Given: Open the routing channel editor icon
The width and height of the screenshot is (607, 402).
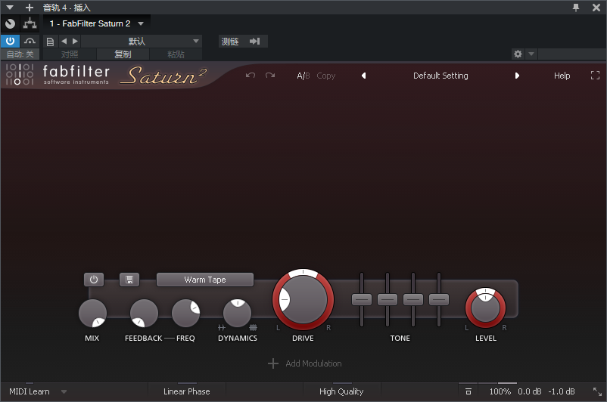Looking at the screenshot, I should click(x=30, y=24).
